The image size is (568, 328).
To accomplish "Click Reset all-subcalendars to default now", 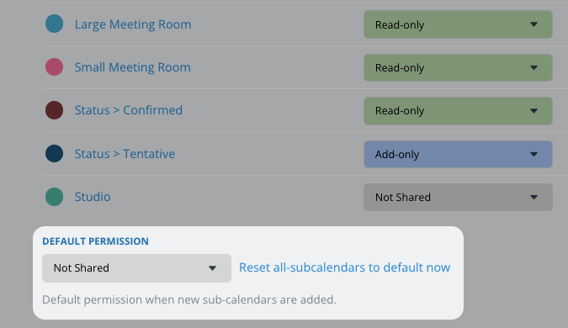I will pyautogui.click(x=344, y=267).
